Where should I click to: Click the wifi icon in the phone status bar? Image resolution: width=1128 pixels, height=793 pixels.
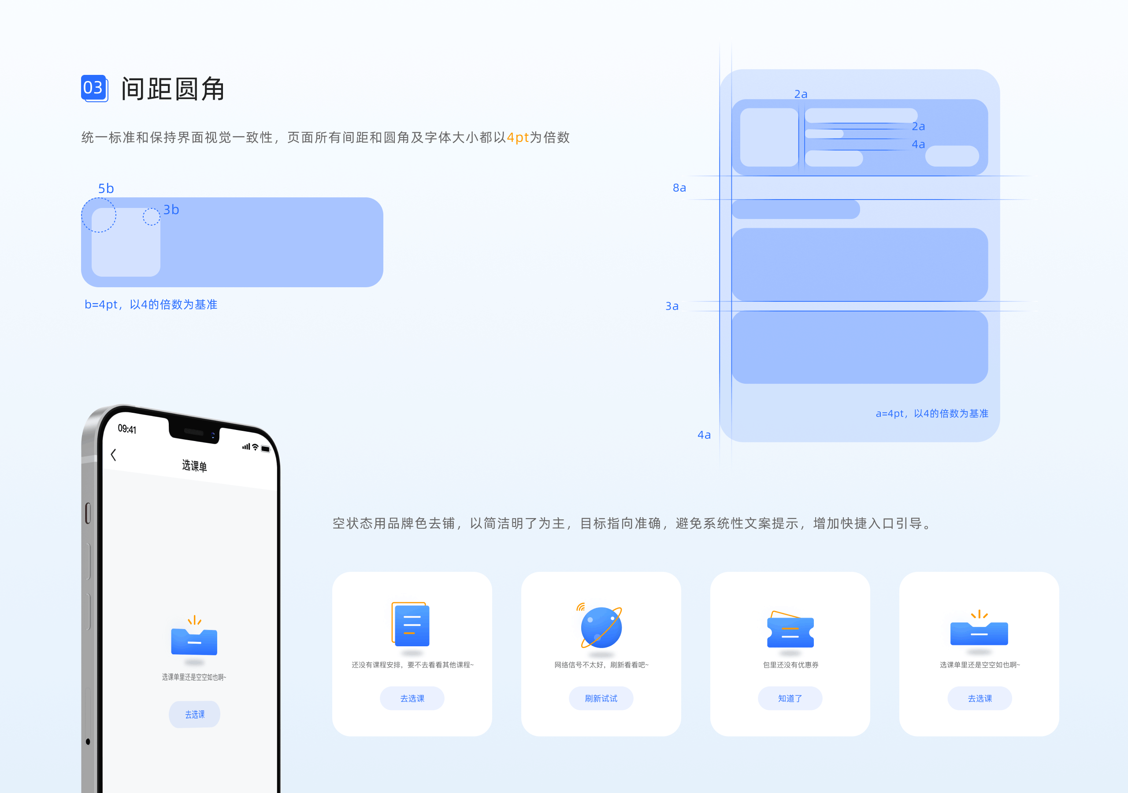pos(255,447)
